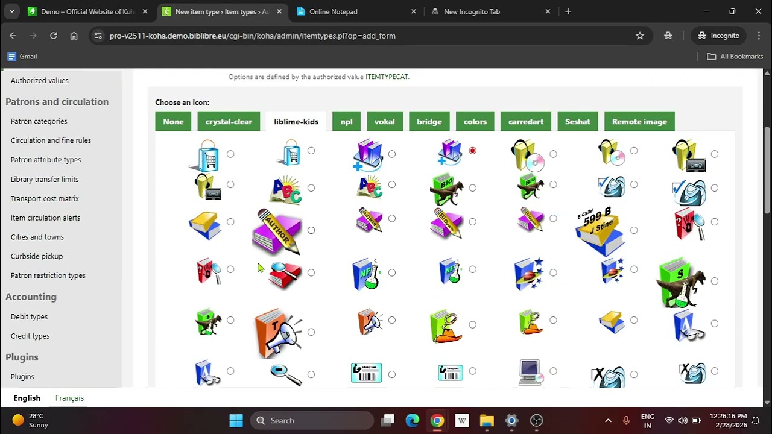Select radio next to computer monitor icon
Image resolution: width=772 pixels, height=434 pixels.
tap(553, 371)
